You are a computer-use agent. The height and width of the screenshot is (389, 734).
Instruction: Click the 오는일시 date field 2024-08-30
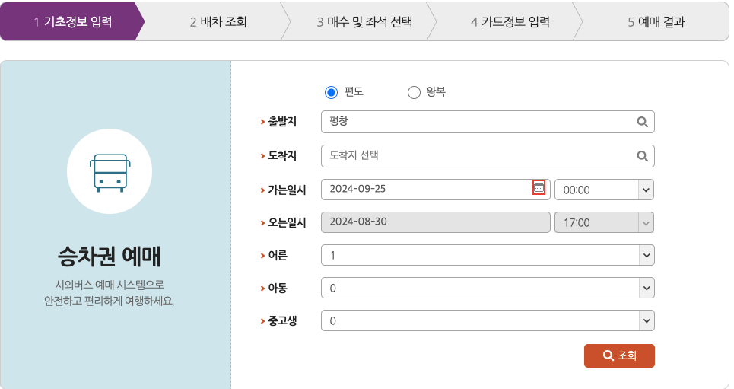click(435, 222)
